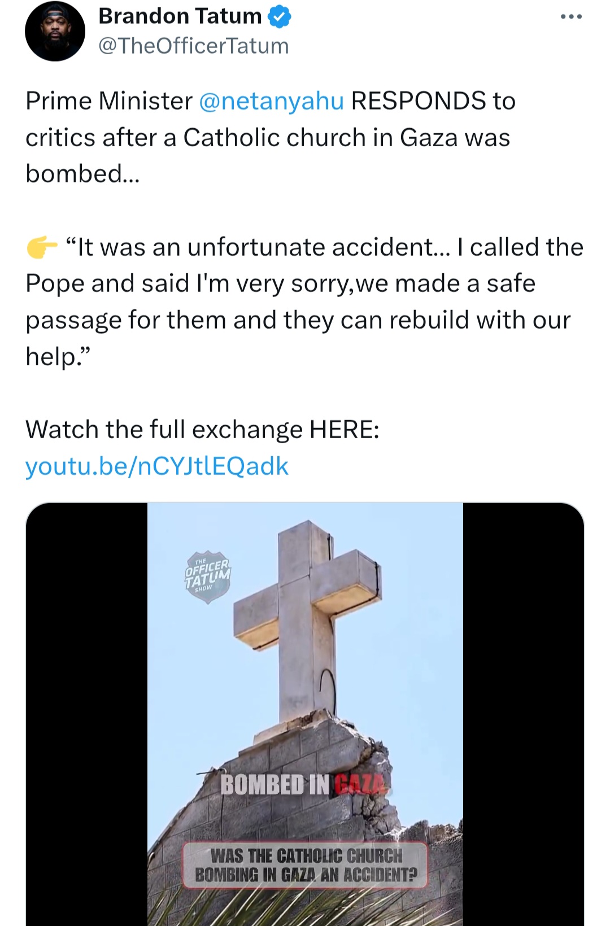
Task: Open the three-dot more options menu
Action: tap(570, 17)
